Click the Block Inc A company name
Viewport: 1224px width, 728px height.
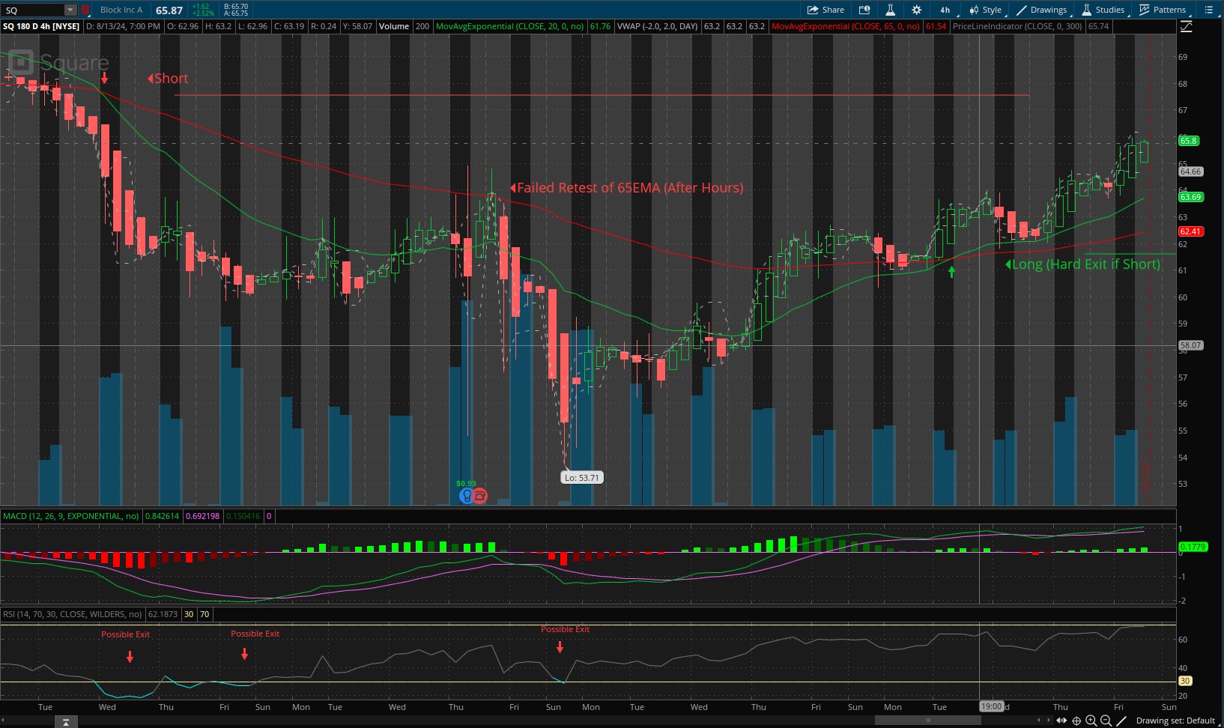[121, 10]
